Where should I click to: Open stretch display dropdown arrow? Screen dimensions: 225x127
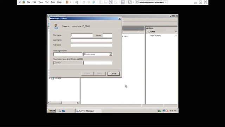click(x=133, y=2)
